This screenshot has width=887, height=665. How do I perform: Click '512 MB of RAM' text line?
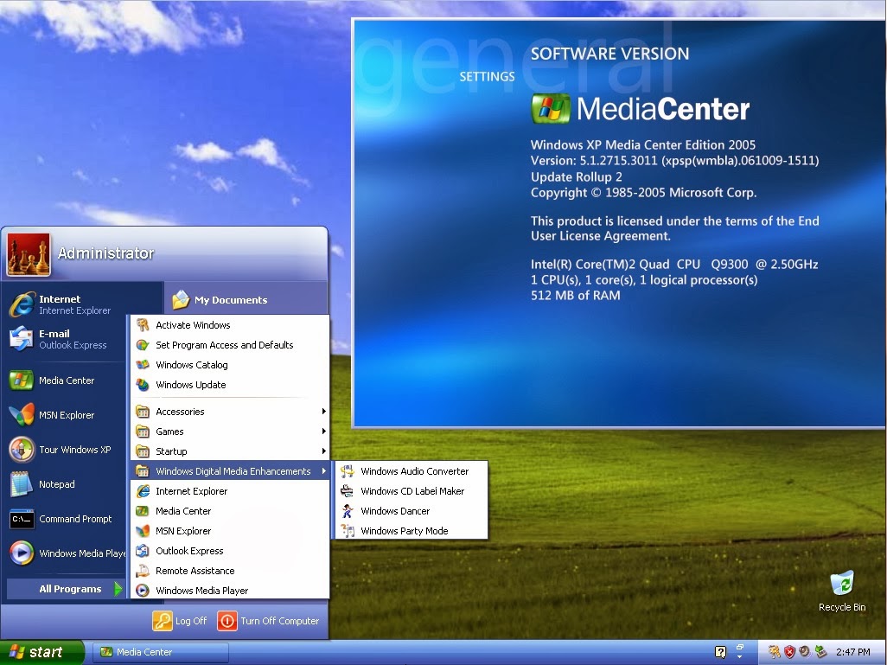coord(575,295)
